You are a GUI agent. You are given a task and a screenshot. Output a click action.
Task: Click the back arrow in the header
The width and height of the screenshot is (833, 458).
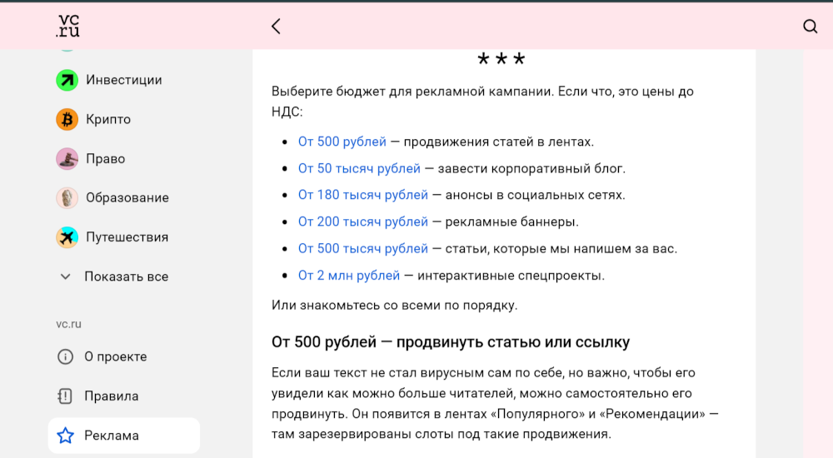(x=276, y=26)
